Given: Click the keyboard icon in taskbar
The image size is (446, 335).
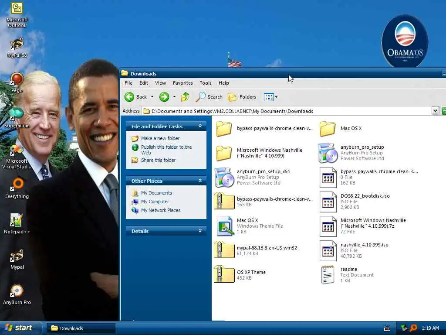Looking at the screenshot, I should pos(387,328).
